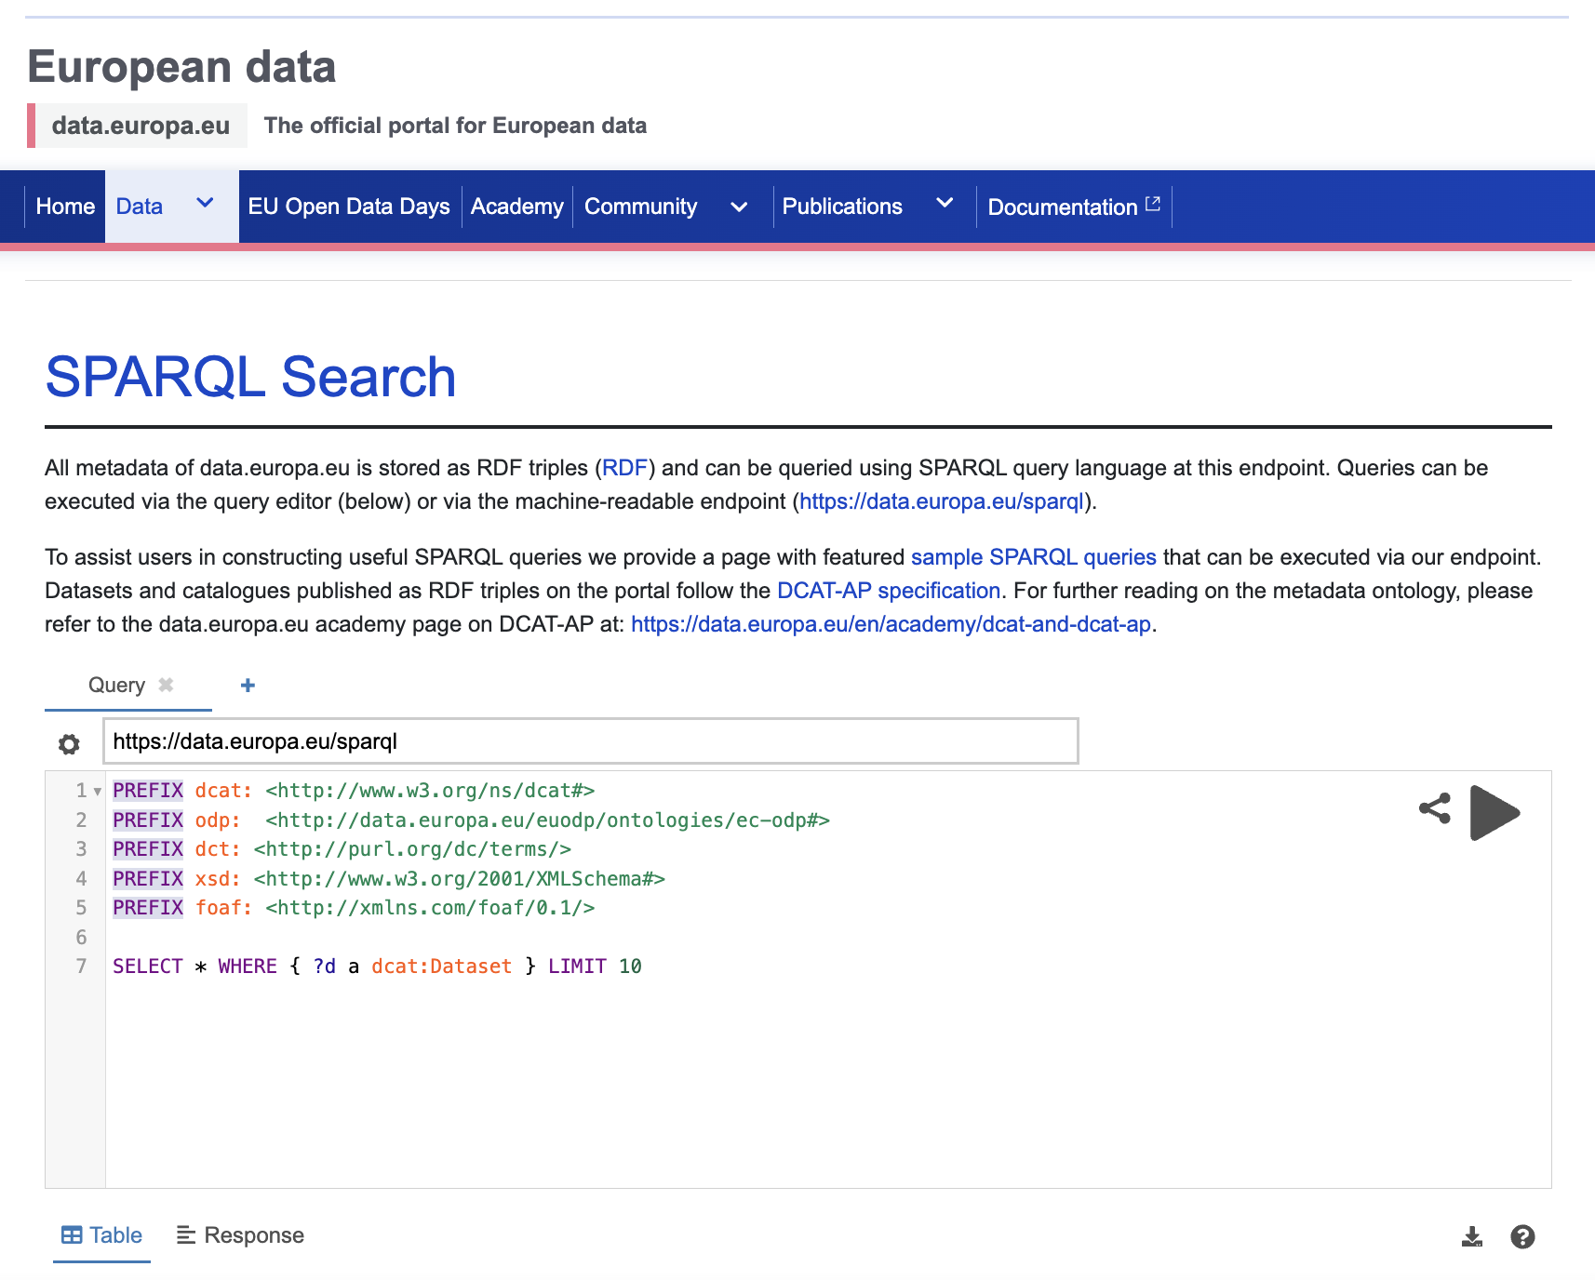Open the help icon near the results area
Screen dimensions: 1595x1280
click(x=1522, y=1236)
